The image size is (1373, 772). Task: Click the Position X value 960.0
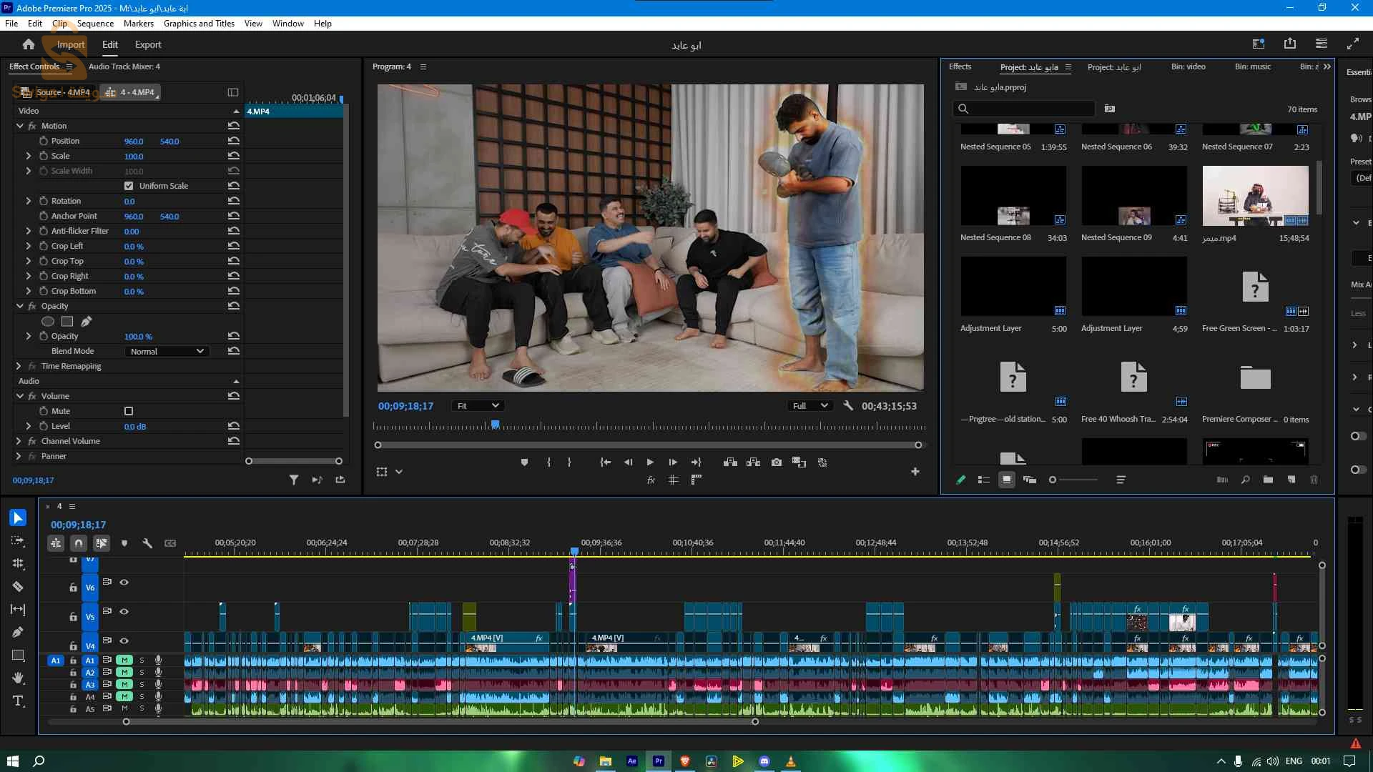pos(134,142)
